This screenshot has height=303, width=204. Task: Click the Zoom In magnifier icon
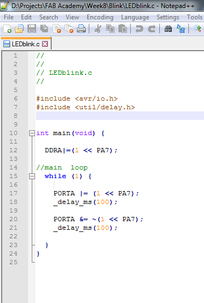point(198,29)
